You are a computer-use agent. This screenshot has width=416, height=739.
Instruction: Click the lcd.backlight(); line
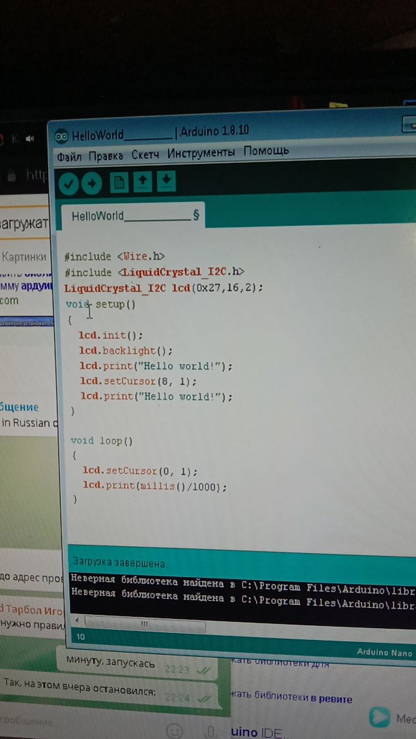[x=126, y=350]
